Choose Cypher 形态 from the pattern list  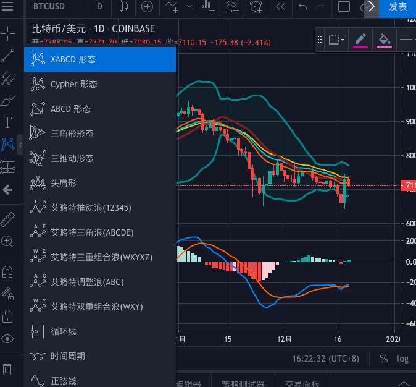pos(74,84)
